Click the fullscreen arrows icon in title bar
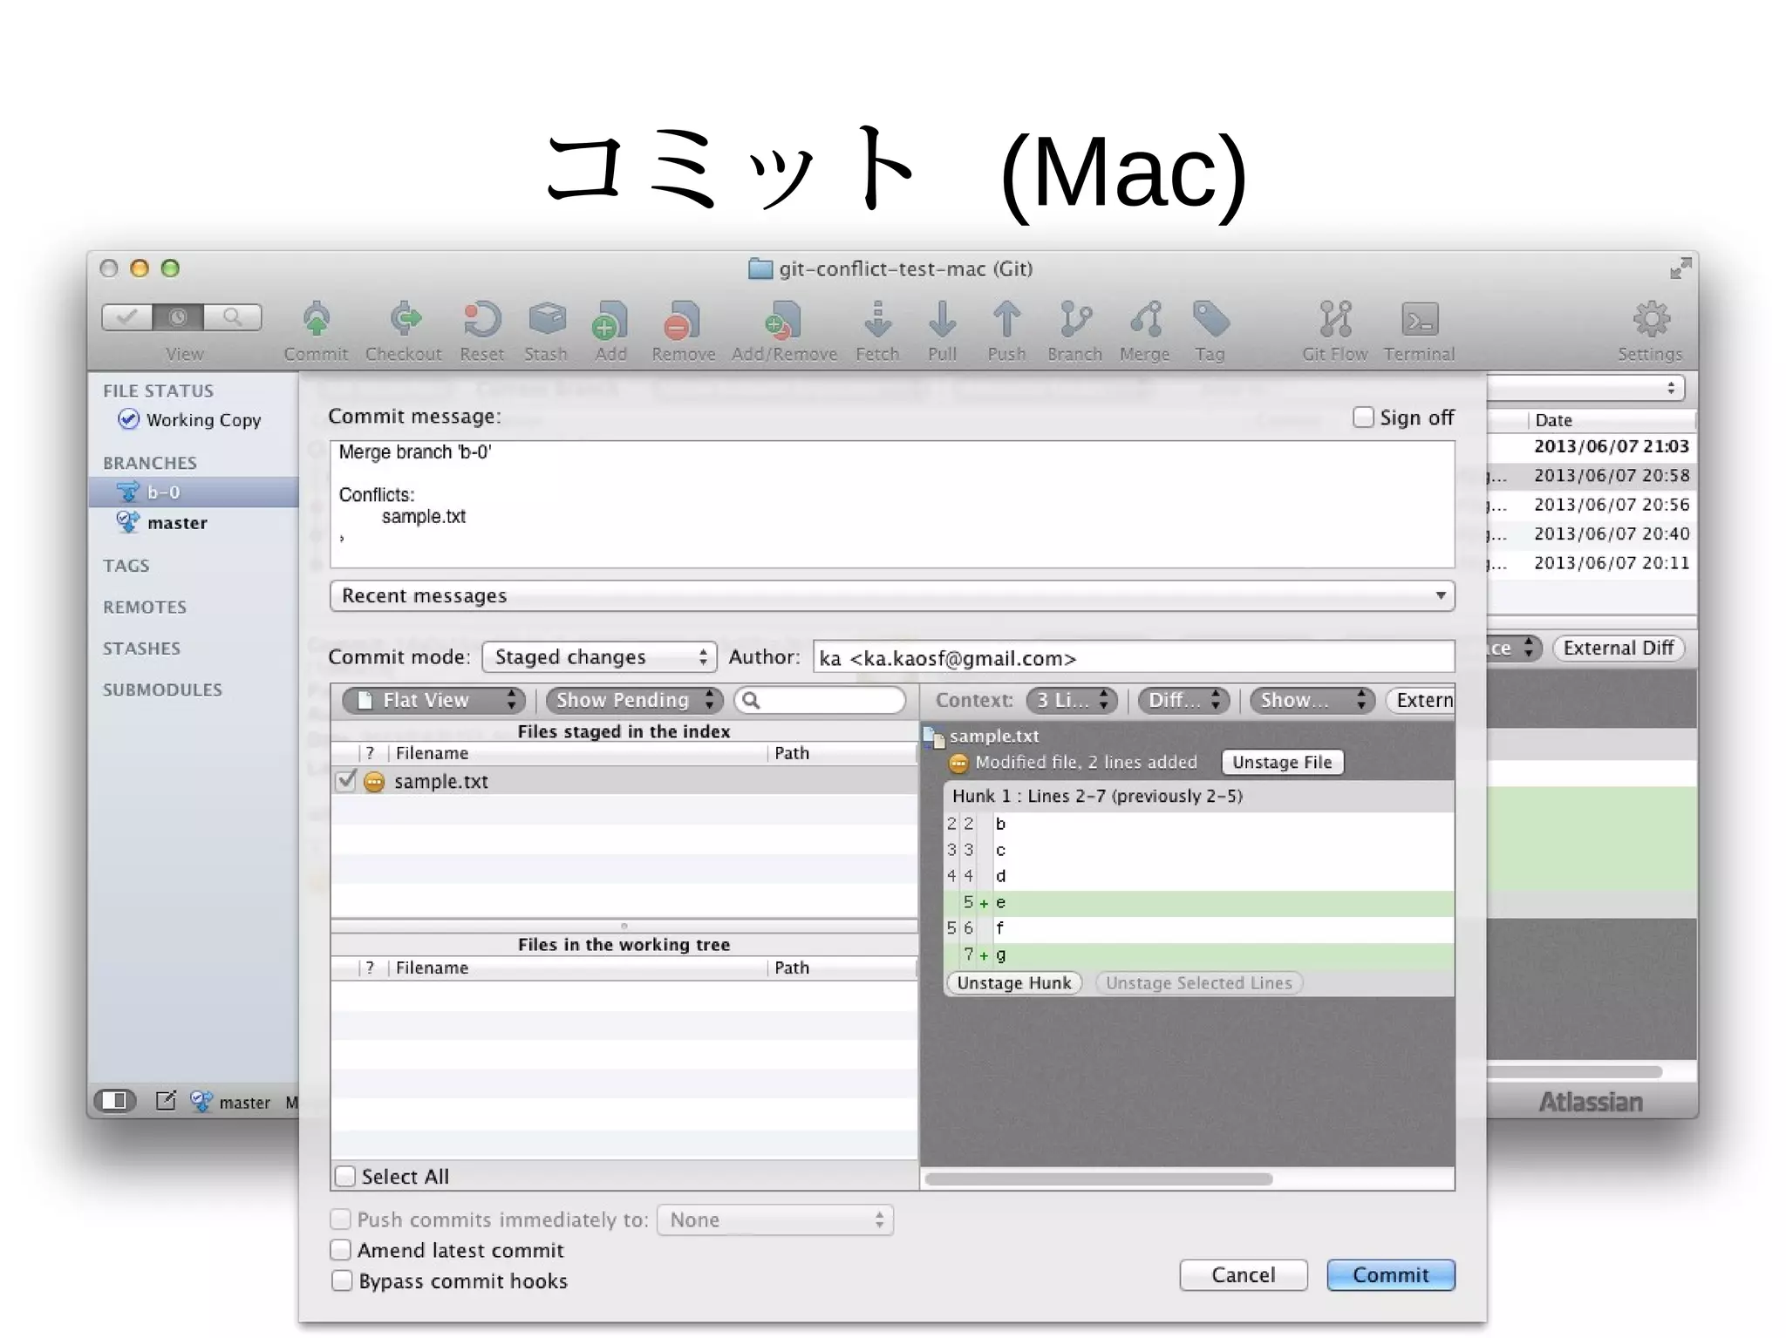The height and width of the screenshot is (1338, 1786). point(1680,268)
